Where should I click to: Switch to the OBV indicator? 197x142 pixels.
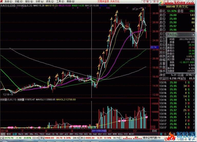point(61,134)
